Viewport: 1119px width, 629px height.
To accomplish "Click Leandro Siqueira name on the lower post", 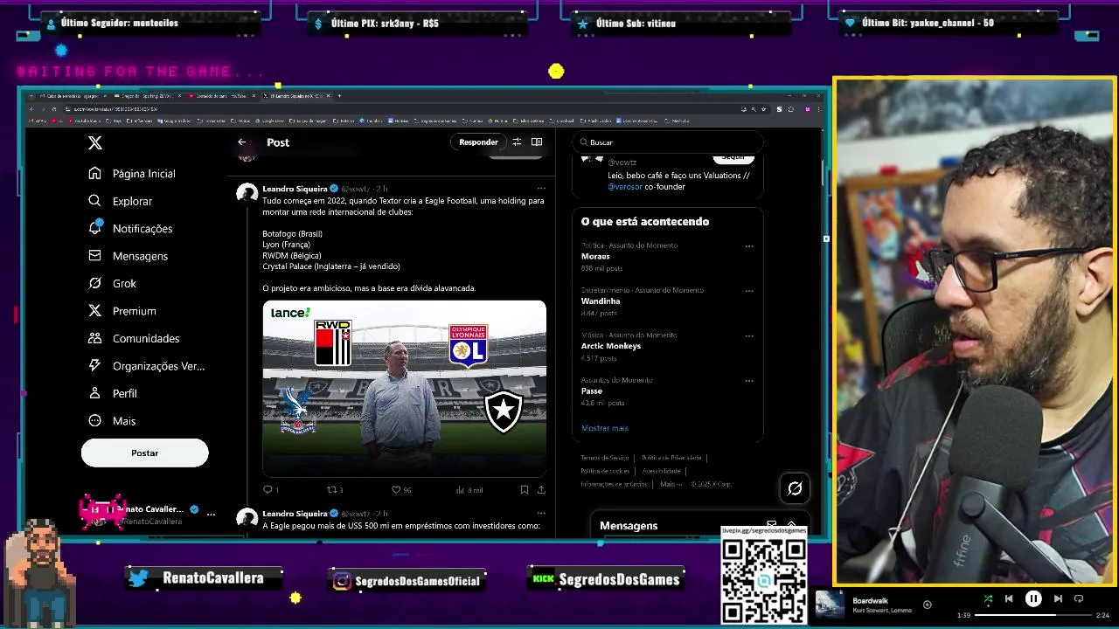I will click(295, 514).
